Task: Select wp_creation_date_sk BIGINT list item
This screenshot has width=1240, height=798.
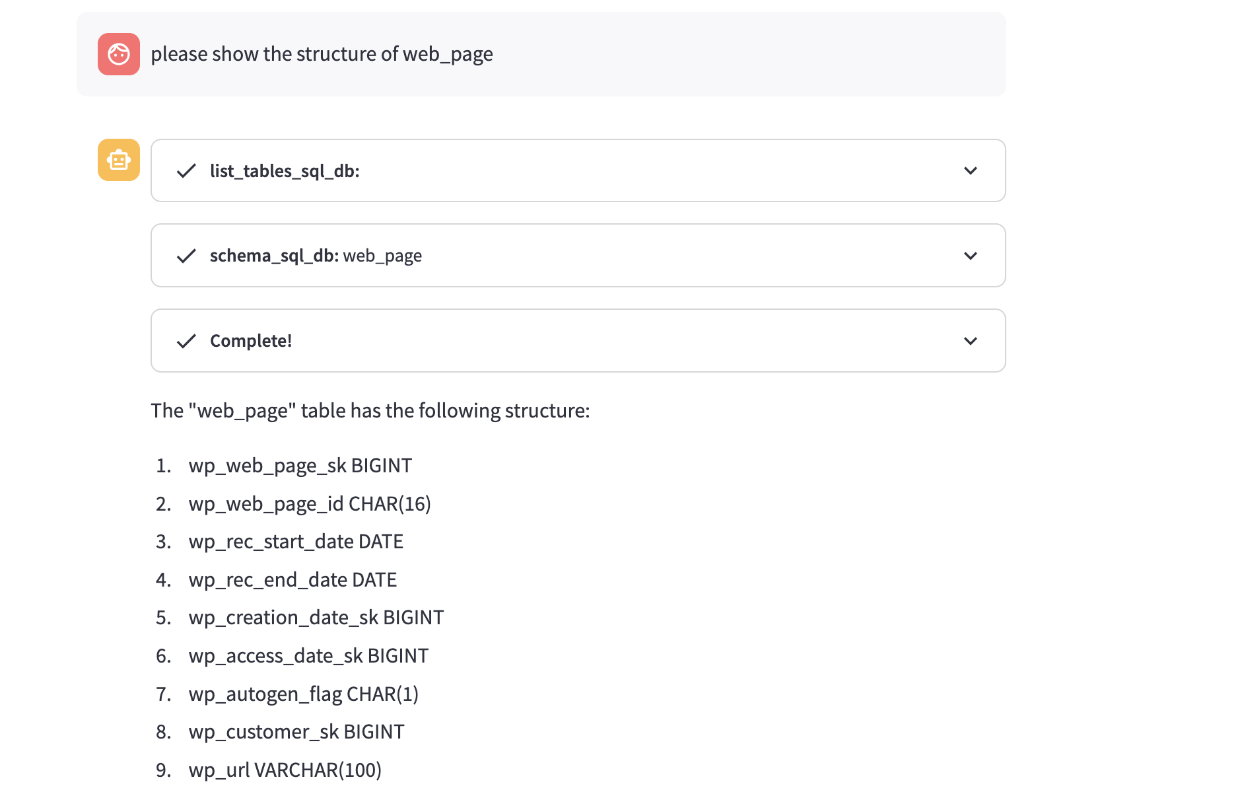Action: click(x=316, y=618)
